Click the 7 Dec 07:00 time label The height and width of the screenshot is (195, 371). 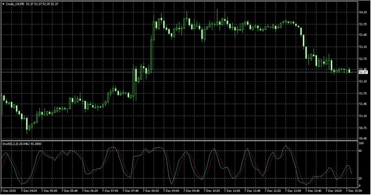(x=110, y=191)
